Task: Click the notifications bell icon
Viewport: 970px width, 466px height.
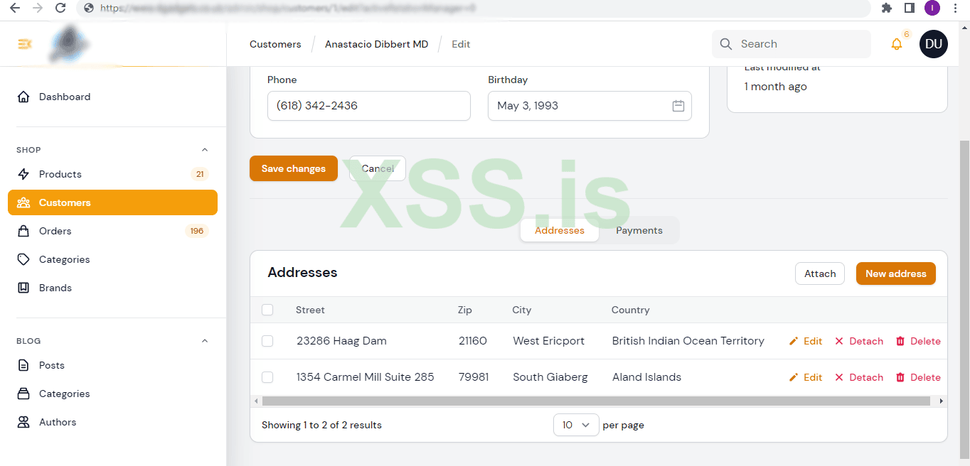Action: pos(896,44)
